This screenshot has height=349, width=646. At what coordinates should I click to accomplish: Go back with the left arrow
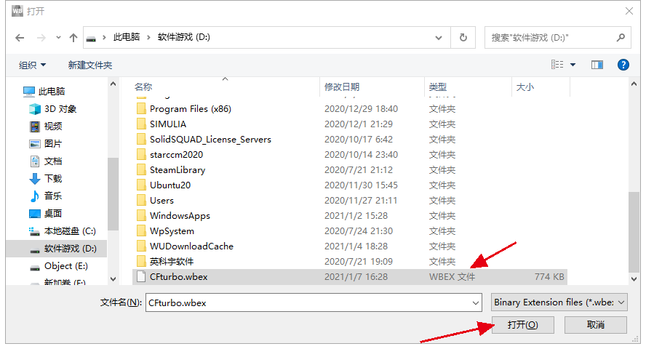[20, 38]
